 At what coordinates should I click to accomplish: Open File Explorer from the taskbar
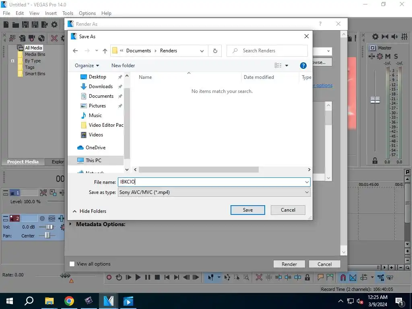tap(49, 301)
